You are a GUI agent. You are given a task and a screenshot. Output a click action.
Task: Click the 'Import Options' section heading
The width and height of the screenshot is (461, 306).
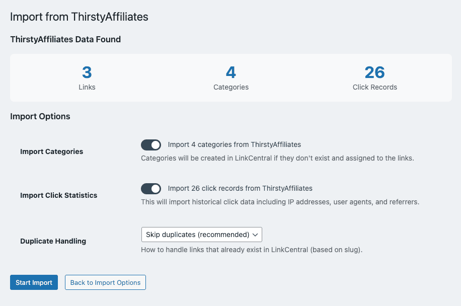click(40, 116)
